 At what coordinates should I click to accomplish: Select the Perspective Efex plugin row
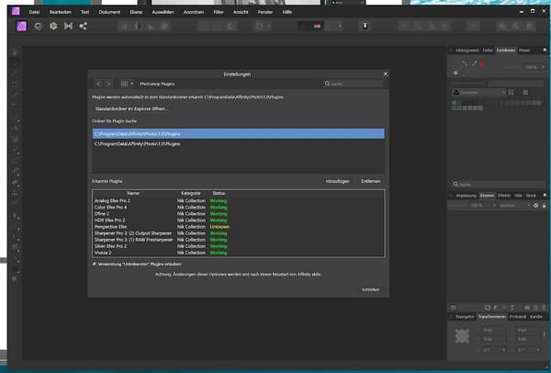(238, 227)
